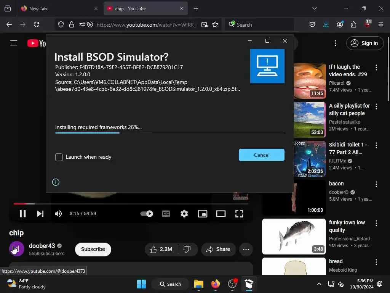Screen dimensions: 390x293
Task: Open options for 'A silly playlist' video
Action: point(376,106)
